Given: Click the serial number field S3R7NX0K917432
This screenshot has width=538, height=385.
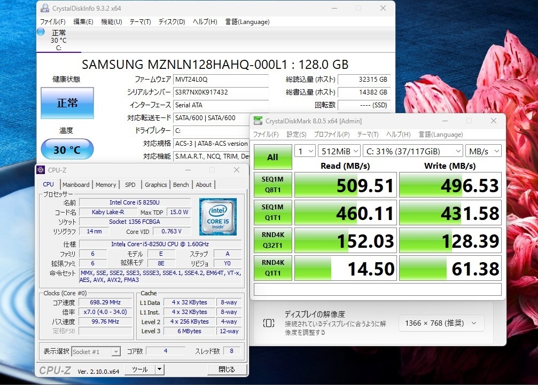Looking at the screenshot, I should 221,92.
